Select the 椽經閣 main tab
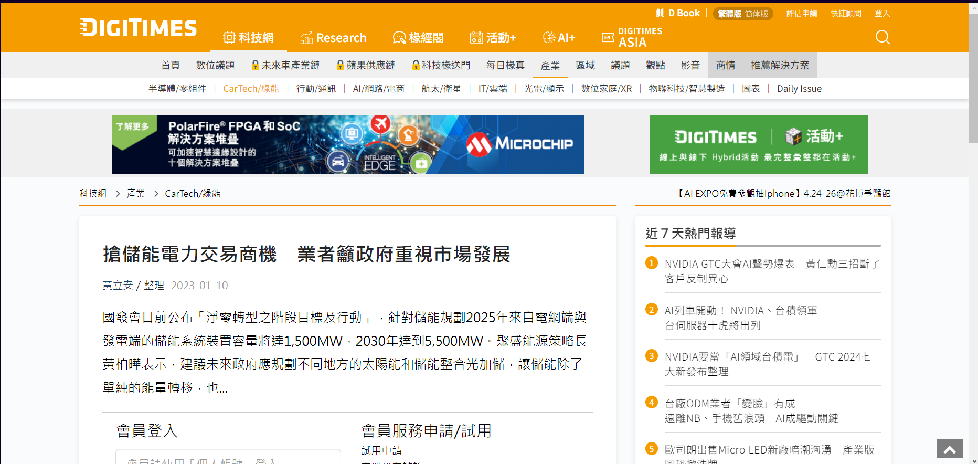The width and height of the screenshot is (978, 464). click(418, 38)
